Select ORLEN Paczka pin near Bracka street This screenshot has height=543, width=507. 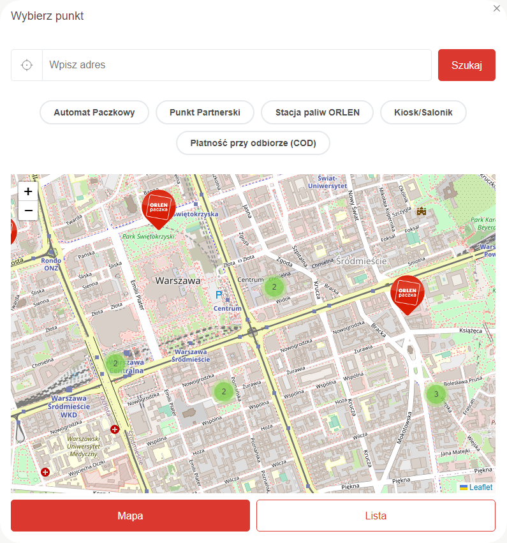[x=407, y=293]
